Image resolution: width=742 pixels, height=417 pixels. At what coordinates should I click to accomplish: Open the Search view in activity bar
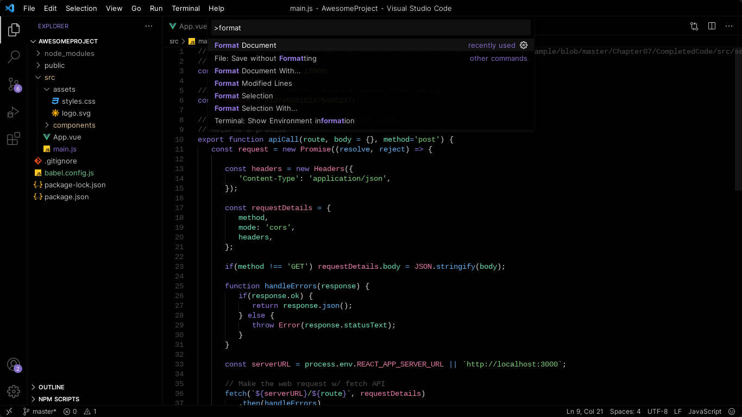14,56
